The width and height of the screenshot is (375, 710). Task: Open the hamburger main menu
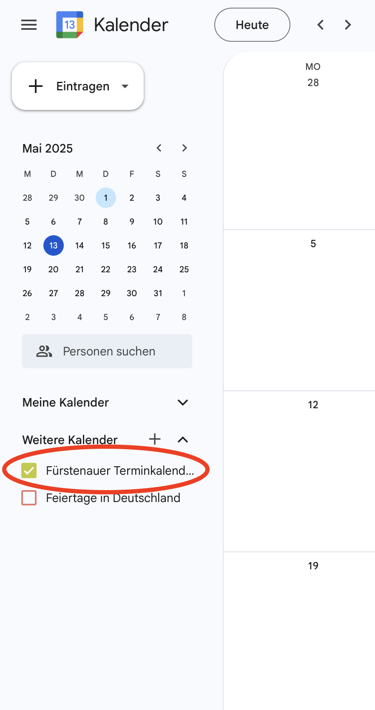click(29, 25)
